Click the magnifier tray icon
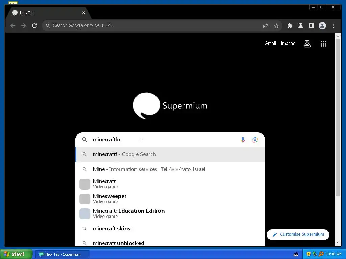 (x=321, y=254)
